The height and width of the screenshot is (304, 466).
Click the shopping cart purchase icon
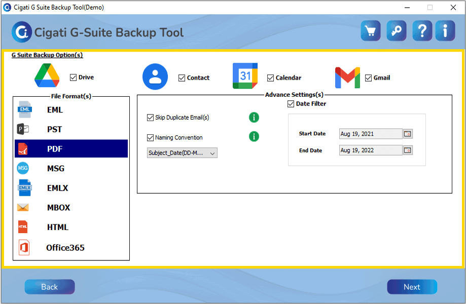pos(371,31)
